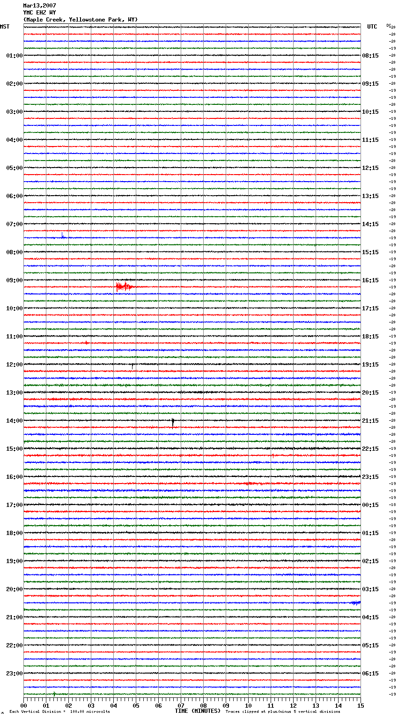Click the black spike on the 12:00 trace
Viewport: 398px width, 718px height.
(132, 366)
